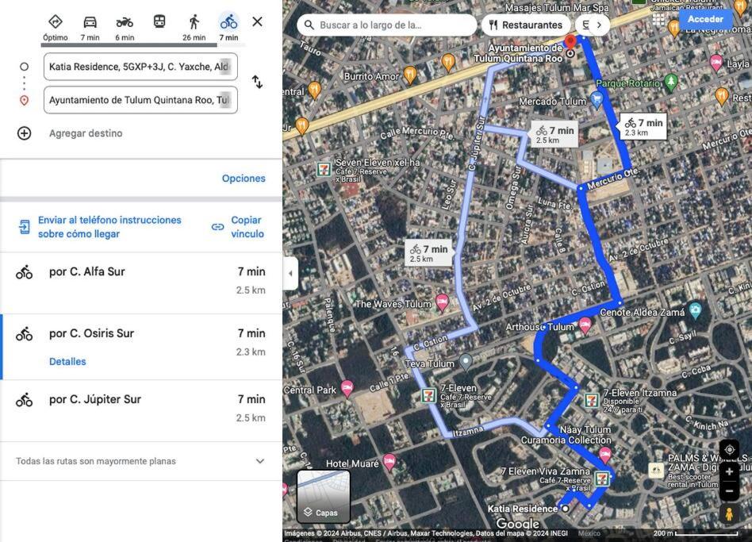Swap origin and destination arrows
Image resolution: width=752 pixels, height=542 pixels.
pos(258,82)
